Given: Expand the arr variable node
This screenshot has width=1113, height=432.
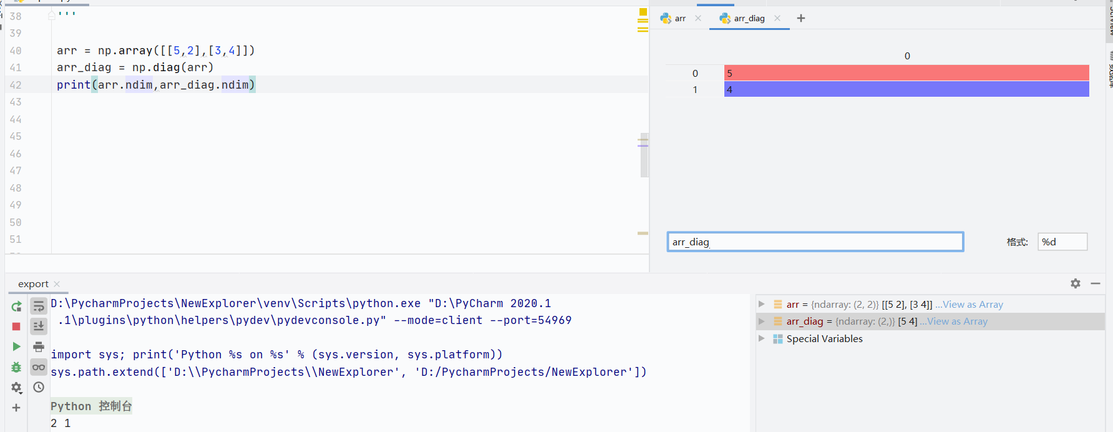Looking at the screenshot, I should point(761,304).
